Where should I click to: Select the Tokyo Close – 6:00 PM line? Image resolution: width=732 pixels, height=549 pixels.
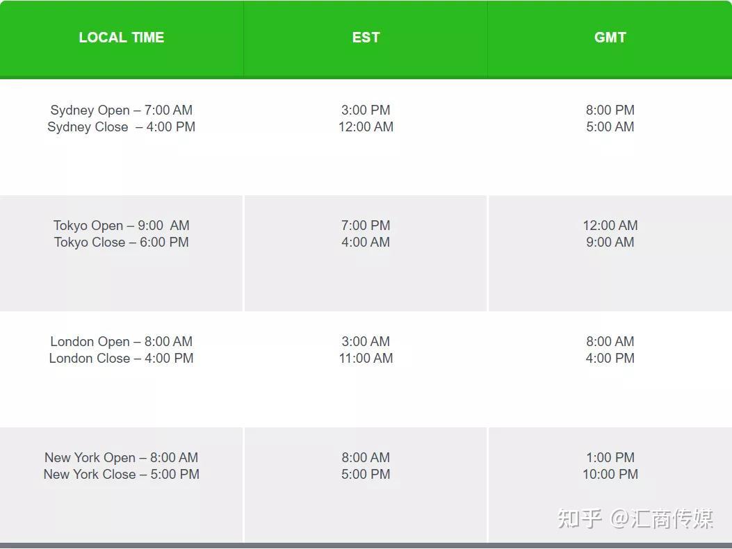click(x=122, y=243)
